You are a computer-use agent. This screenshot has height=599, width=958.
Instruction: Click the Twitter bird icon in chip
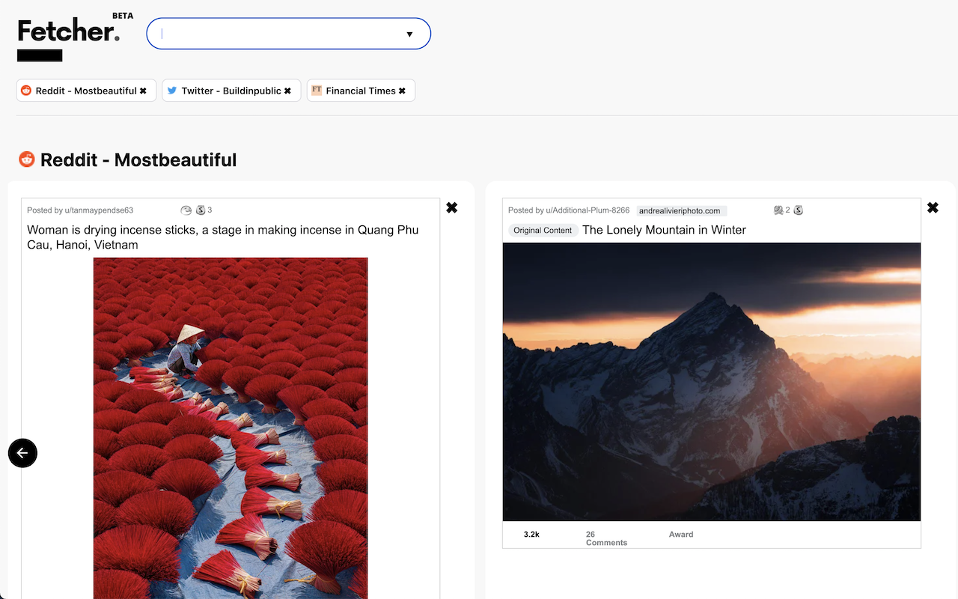[x=172, y=91]
